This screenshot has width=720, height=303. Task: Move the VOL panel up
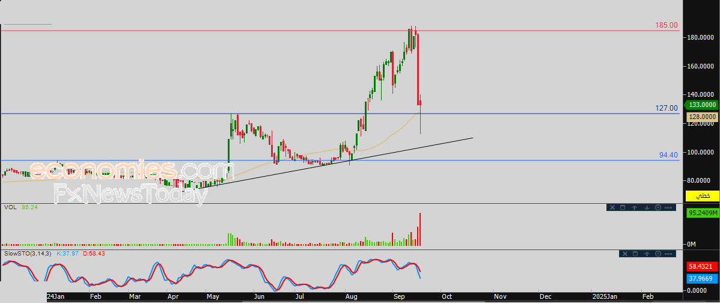(x=634, y=207)
